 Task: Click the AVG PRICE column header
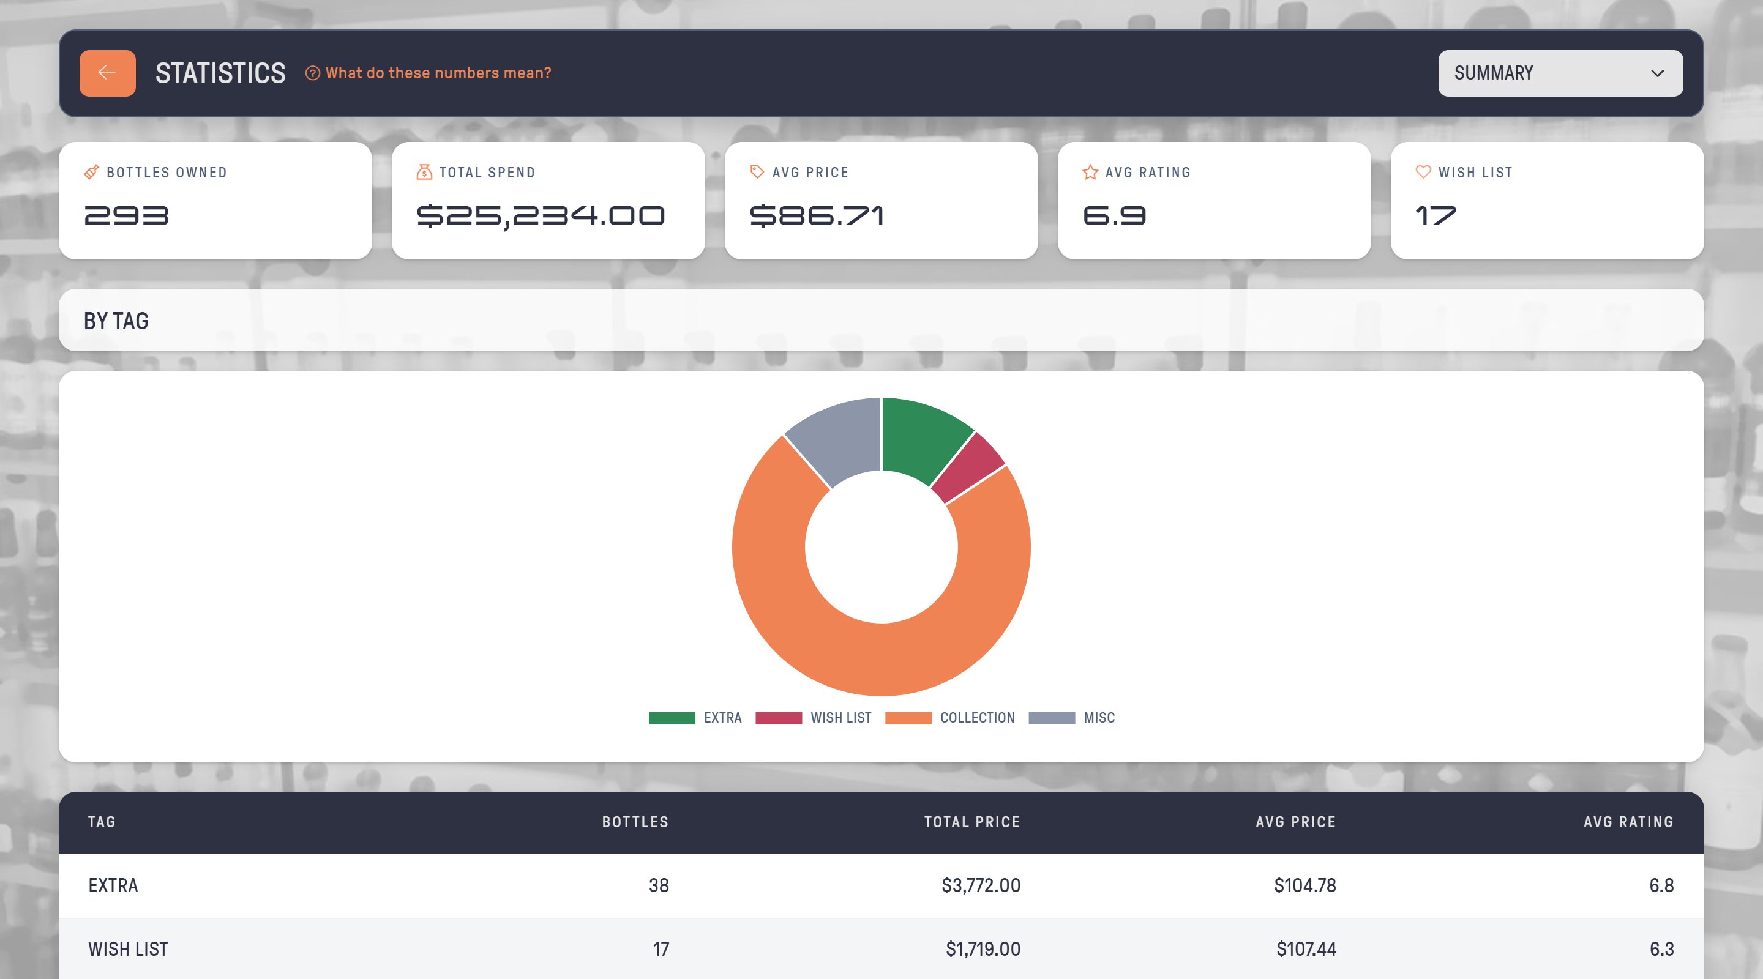click(x=1295, y=822)
